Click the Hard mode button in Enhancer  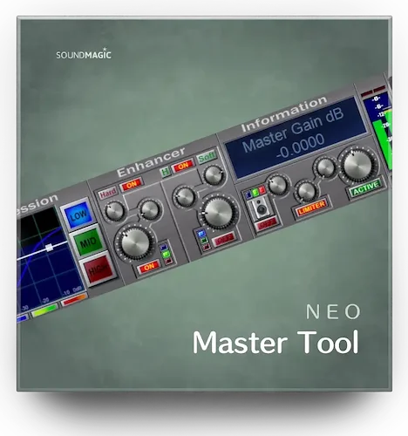(x=108, y=193)
